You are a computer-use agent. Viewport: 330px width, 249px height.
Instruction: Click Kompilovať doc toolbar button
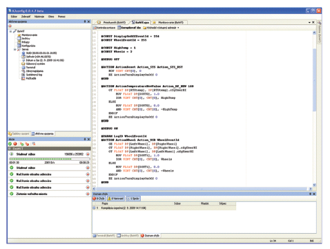pyautogui.click(x=129, y=28)
